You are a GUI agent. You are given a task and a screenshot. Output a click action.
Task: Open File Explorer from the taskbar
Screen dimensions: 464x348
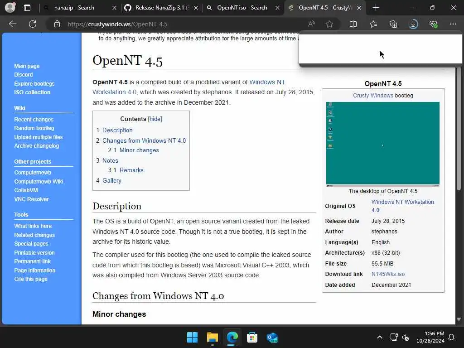tap(212, 337)
